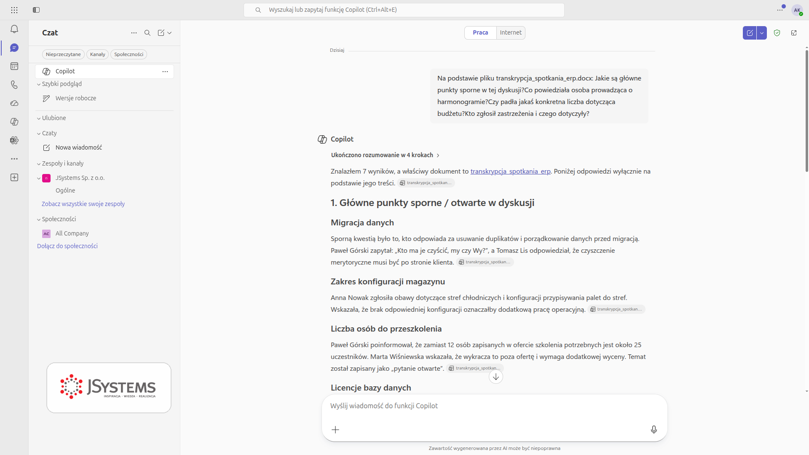
Task: Search within the chat list
Action: [x=147, y=33]
